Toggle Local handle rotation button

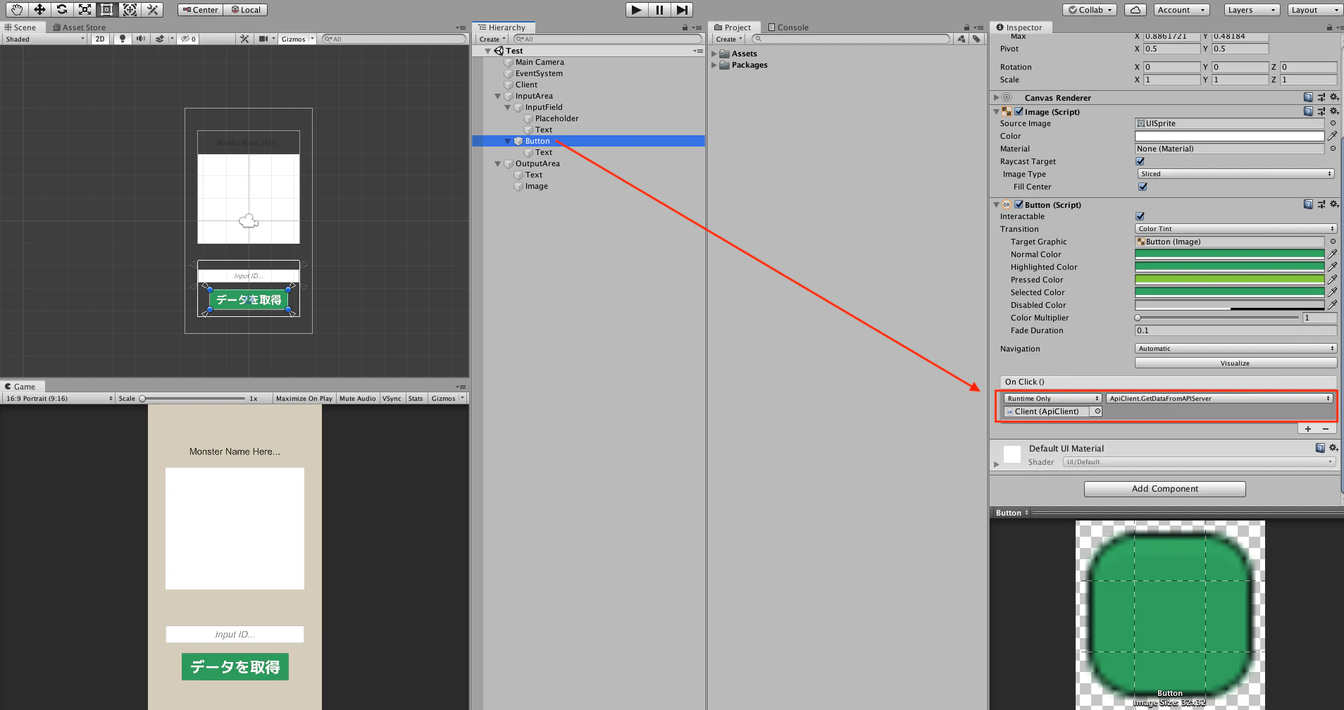[246, 10]
